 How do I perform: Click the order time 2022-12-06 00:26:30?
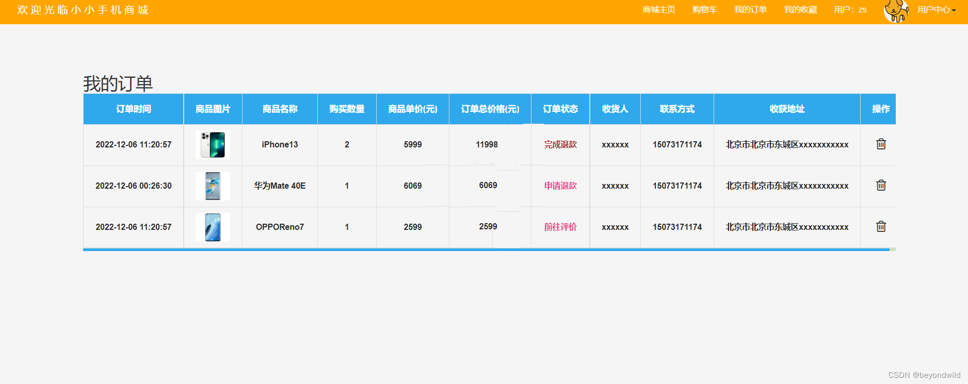pyautogui.click(x=134, y=186)
